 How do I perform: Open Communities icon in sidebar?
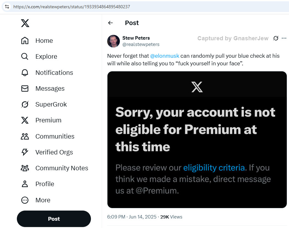click(x=25, y=136)
